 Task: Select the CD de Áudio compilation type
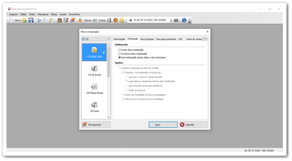pyautogui.click(x=95, y=71)
